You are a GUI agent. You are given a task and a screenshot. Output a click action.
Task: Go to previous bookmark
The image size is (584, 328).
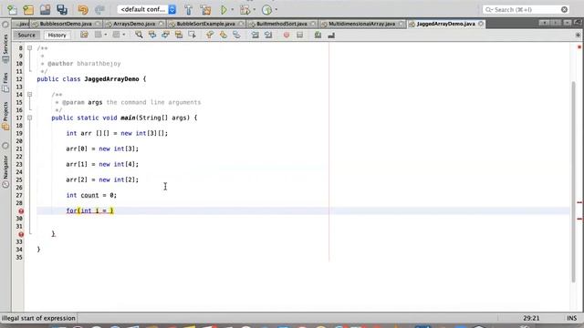(x=210, y=35)
